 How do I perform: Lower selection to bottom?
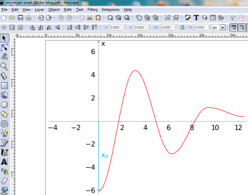69,27
